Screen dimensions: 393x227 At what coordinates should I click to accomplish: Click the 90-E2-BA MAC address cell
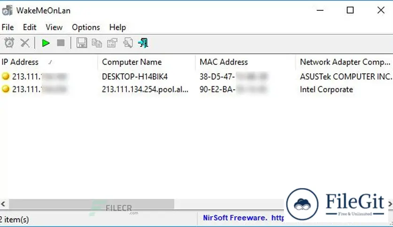pos(233,89)
